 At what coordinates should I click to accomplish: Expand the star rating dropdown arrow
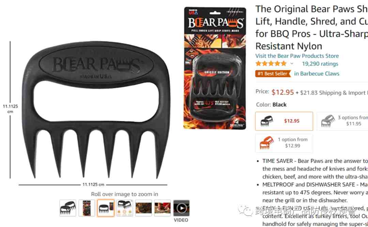pos(292,64)
